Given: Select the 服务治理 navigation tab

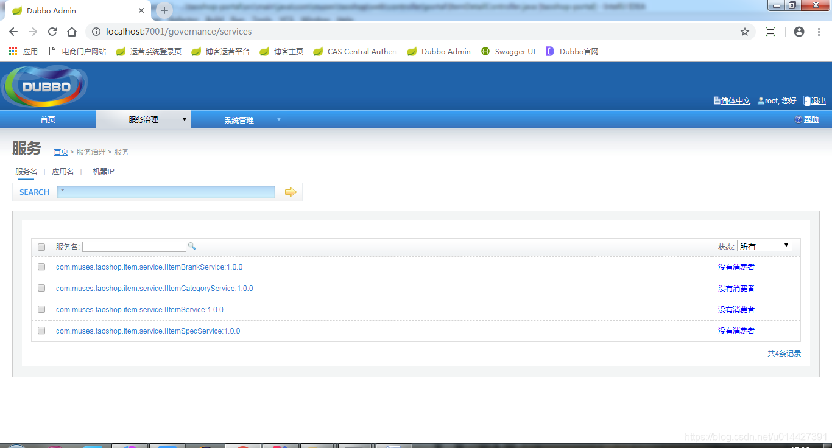Looking at the screenshot, I should pyautogui.click(x=143, y=120).
